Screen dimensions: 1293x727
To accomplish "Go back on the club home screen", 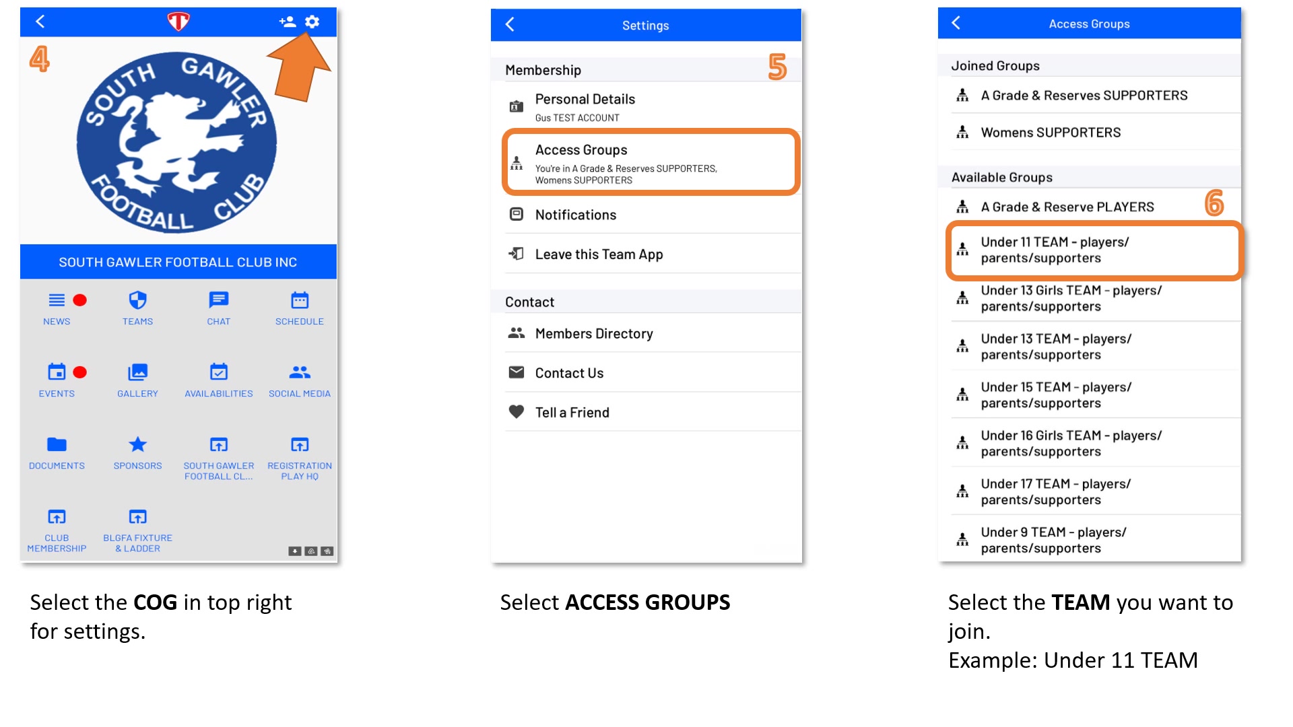I will pos(40,22).
